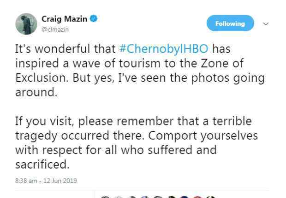286x198 pixels.
Task: Open the fifth, gray liker avatar
Action: tap(158, 197)
